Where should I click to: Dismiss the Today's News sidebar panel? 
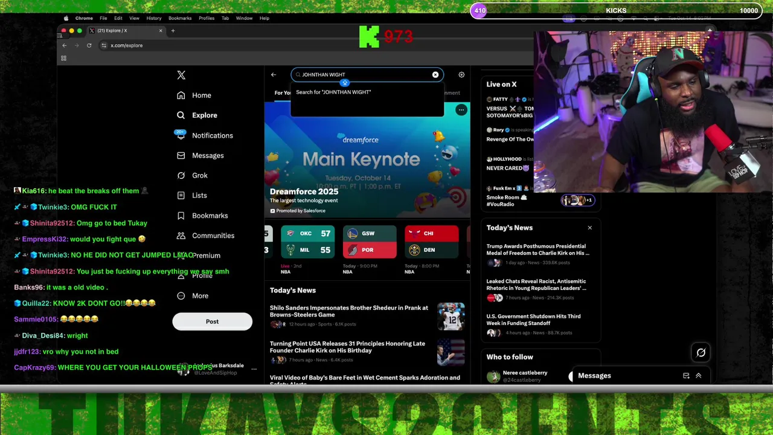[x=590, y=228]
